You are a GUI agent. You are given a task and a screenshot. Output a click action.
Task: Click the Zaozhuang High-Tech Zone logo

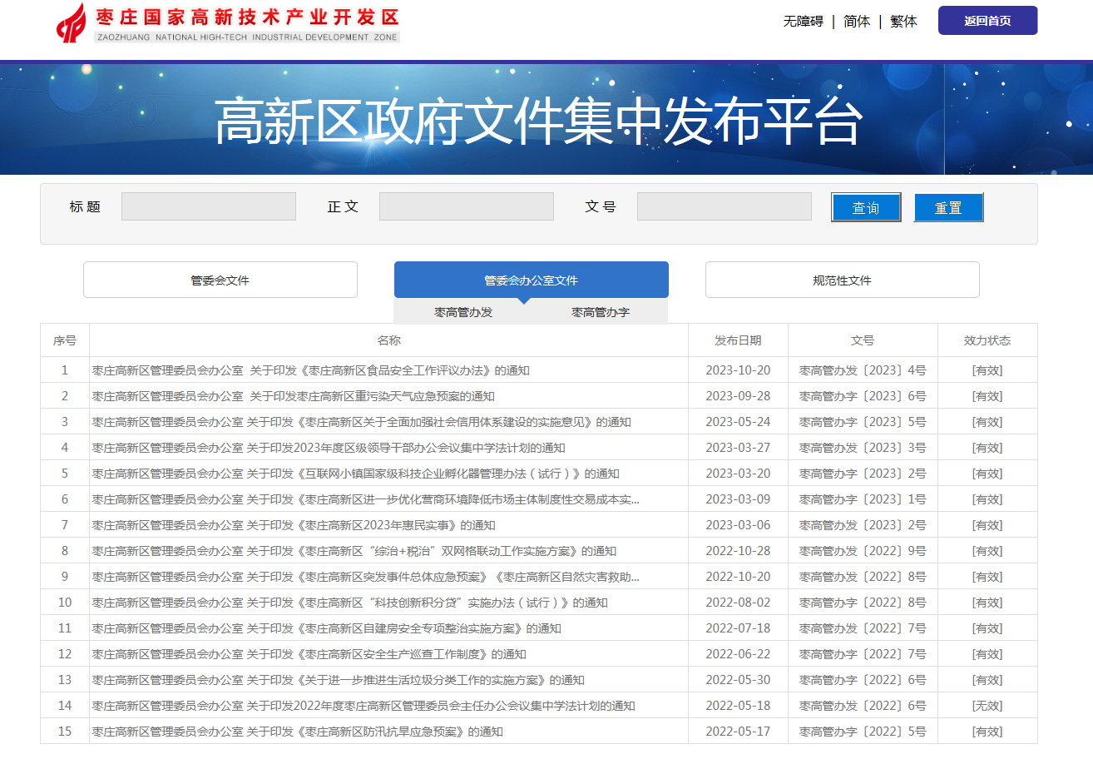[x=228, y=22]
